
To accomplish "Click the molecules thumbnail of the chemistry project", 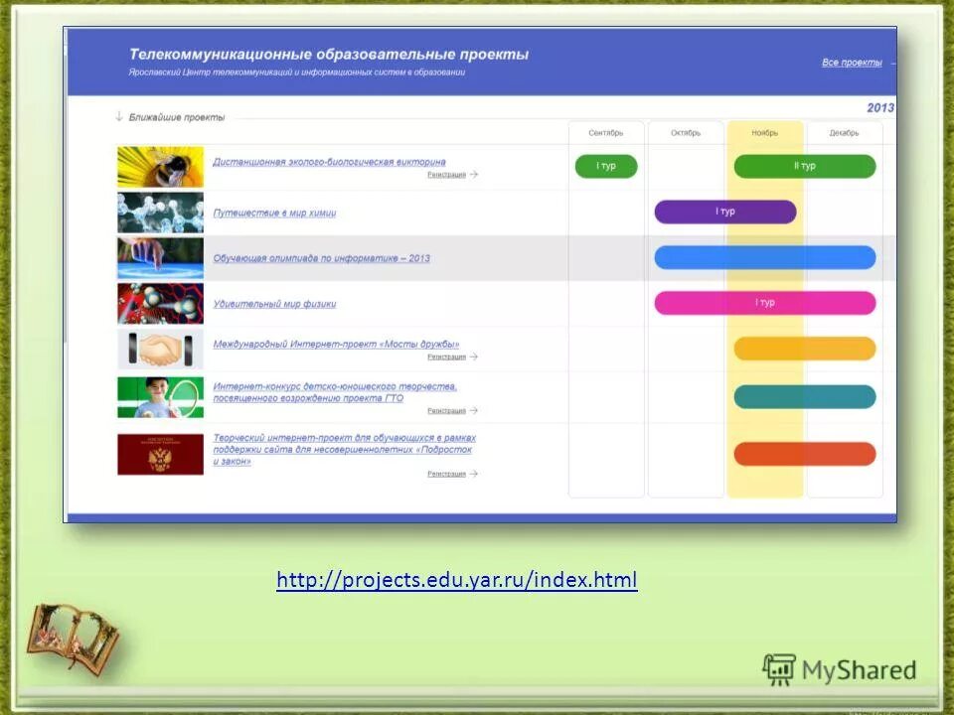I will (x=161, y=213).
